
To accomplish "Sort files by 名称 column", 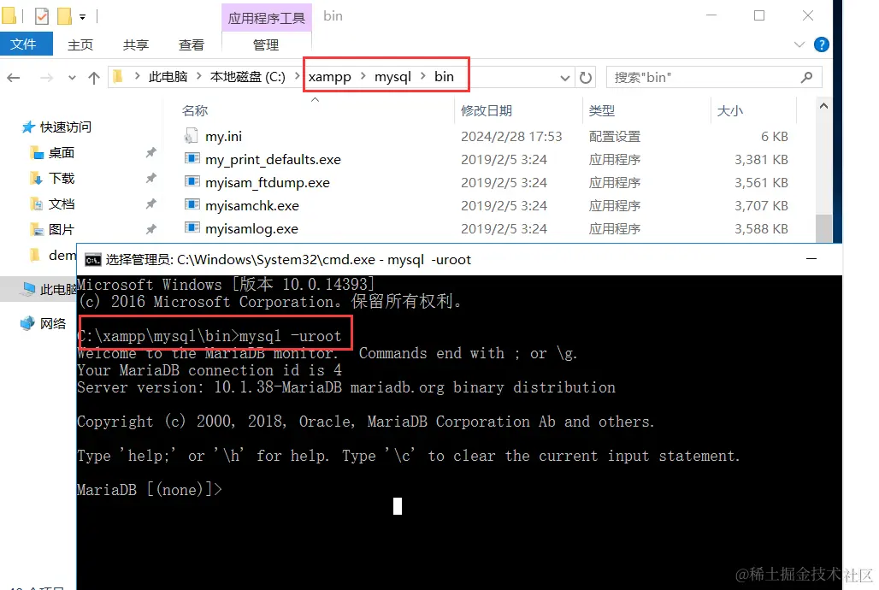I will 195,111.
